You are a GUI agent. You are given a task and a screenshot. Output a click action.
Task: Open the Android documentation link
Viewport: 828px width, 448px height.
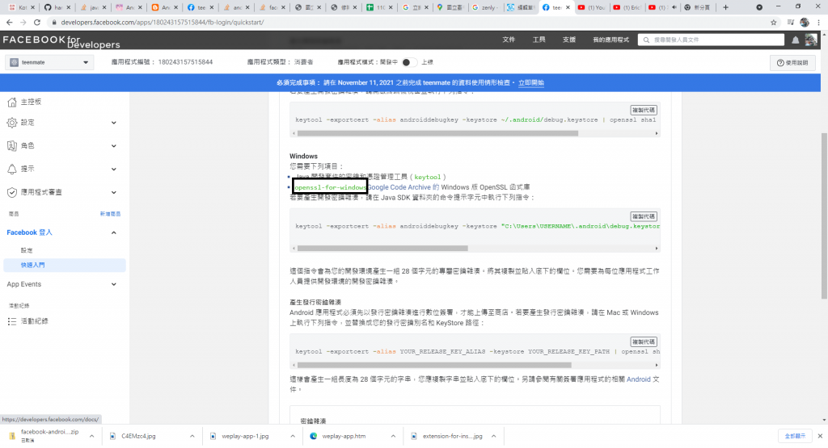pyautogui.click(x=639, y=379)
